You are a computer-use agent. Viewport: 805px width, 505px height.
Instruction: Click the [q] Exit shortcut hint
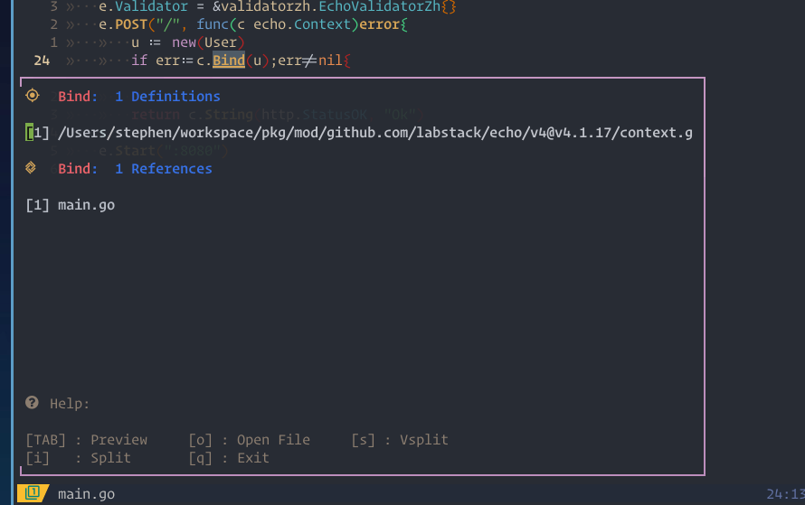pyautogui.click(x=229, y=458)
